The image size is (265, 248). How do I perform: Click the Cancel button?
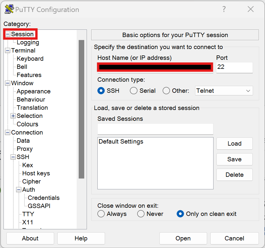234,238
